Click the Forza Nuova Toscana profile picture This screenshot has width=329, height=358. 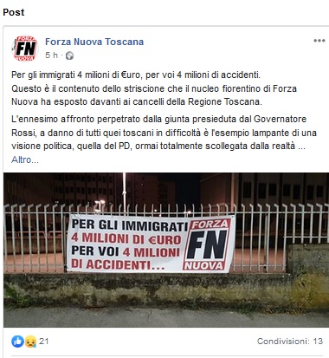[25, 49]
